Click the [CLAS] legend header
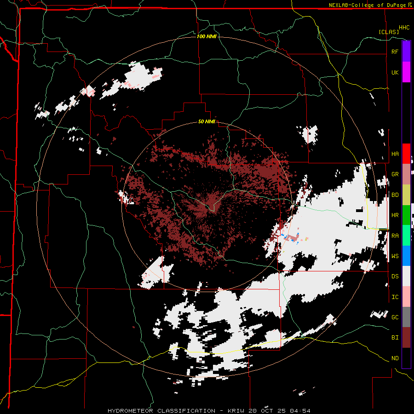 pos(389,32)
